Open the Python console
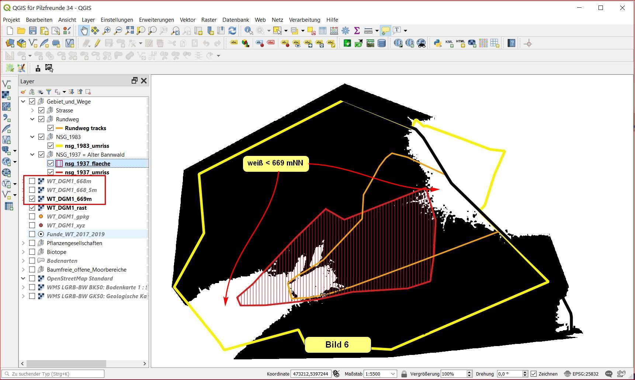Viewport: 635px width, 380px height. tap(437, 43)
